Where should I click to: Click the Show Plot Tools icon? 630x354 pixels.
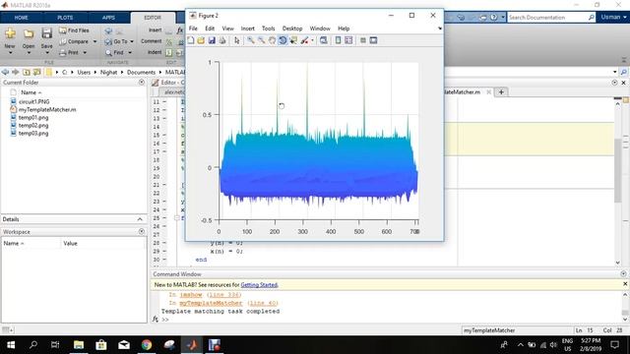point(373,40)
